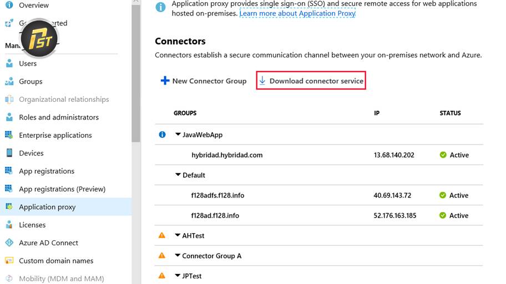Collapse the JavaWebApp connector group
Screen dimensions: 506x284
tap(178, 135)
